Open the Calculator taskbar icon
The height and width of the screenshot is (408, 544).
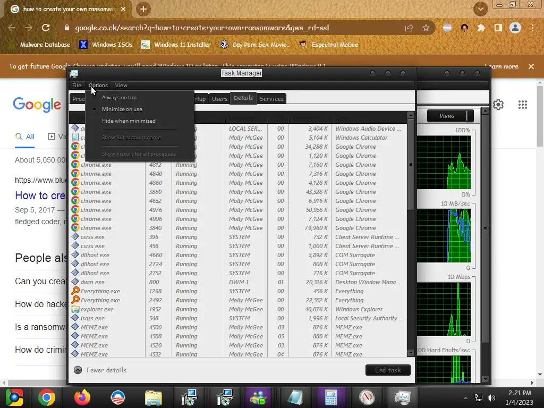(331, 397)
